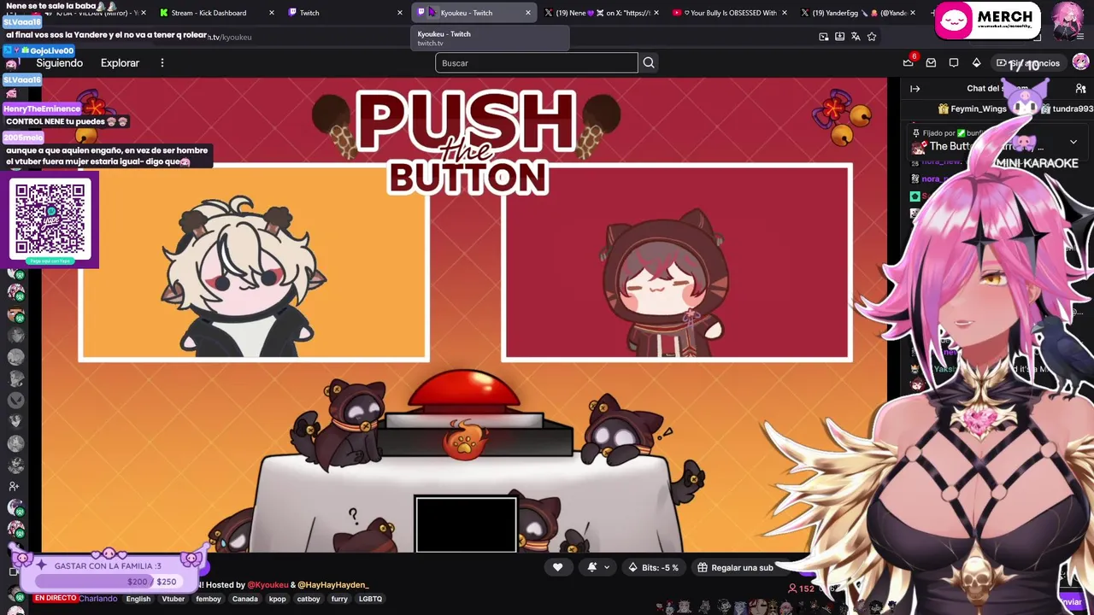Click the viewer count 152
This screenshot has width=1094, height=615.
[x=801, y=589]
